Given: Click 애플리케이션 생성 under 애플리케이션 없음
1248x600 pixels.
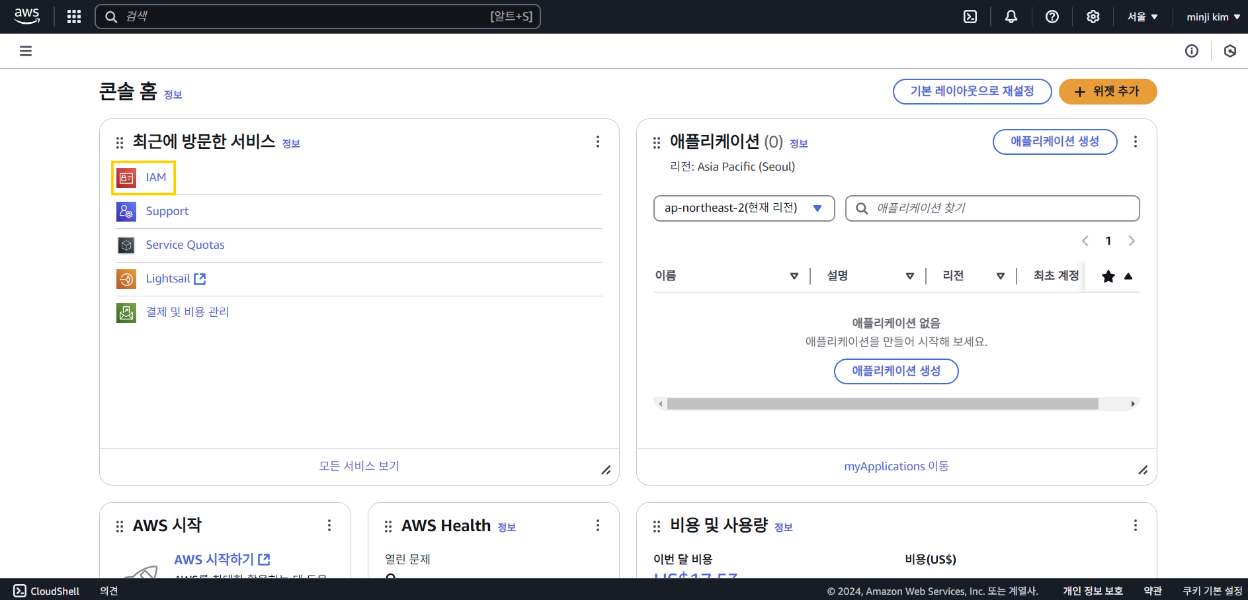Looking at the screenshot, I should (896, 371).
